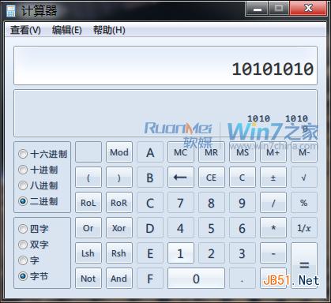Click the equals button

(x=304, y=265)
